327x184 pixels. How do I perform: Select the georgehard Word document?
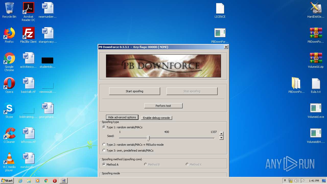point(48,110)
